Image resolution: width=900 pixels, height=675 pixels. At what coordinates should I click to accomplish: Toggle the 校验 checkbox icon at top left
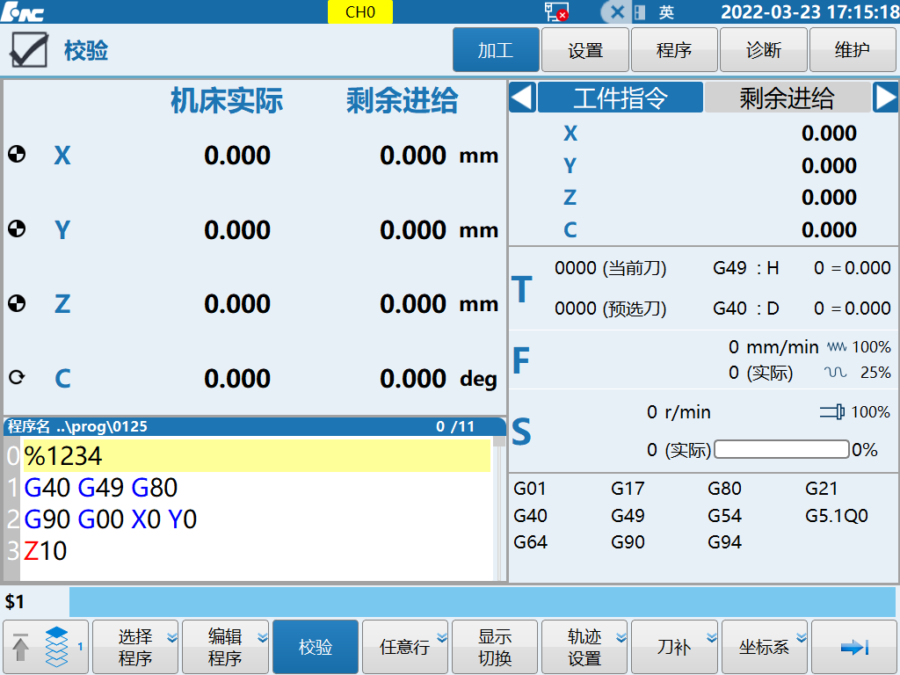28,50
